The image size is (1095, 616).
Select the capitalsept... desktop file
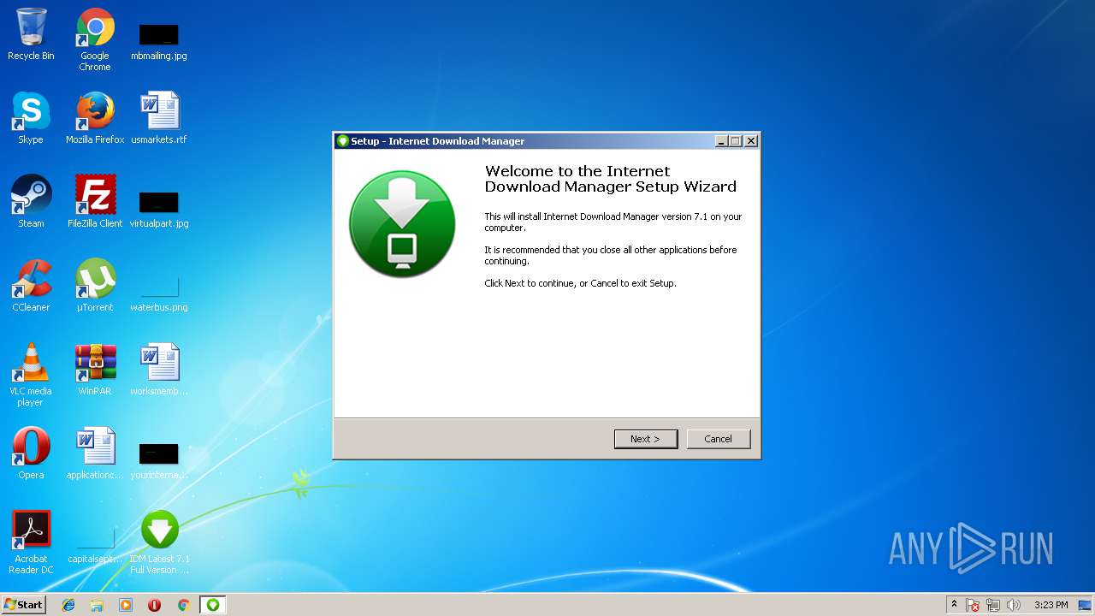95,544
